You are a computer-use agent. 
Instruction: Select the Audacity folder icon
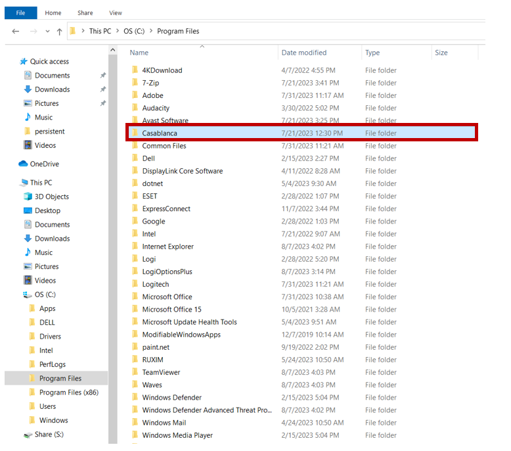coord(135,108)
